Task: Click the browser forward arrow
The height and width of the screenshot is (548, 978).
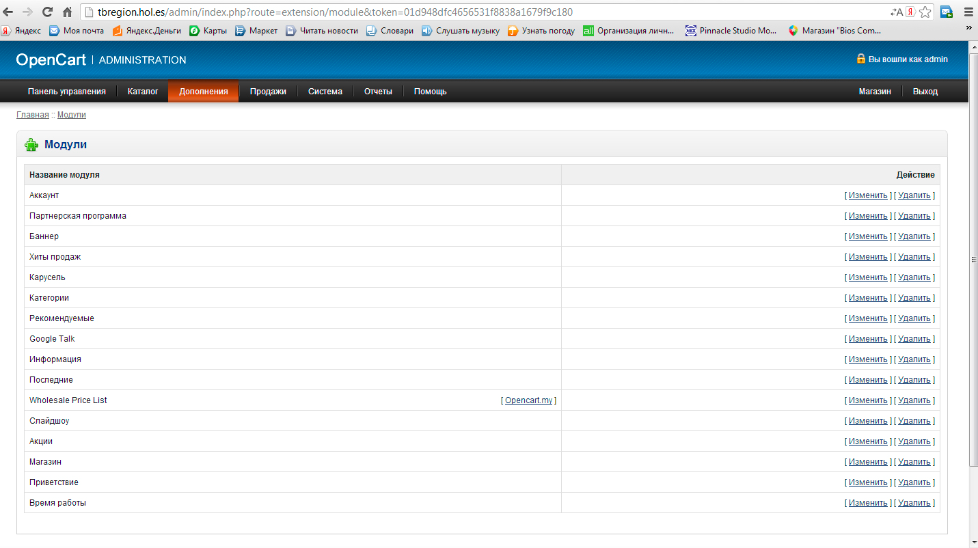Action: 28,12
